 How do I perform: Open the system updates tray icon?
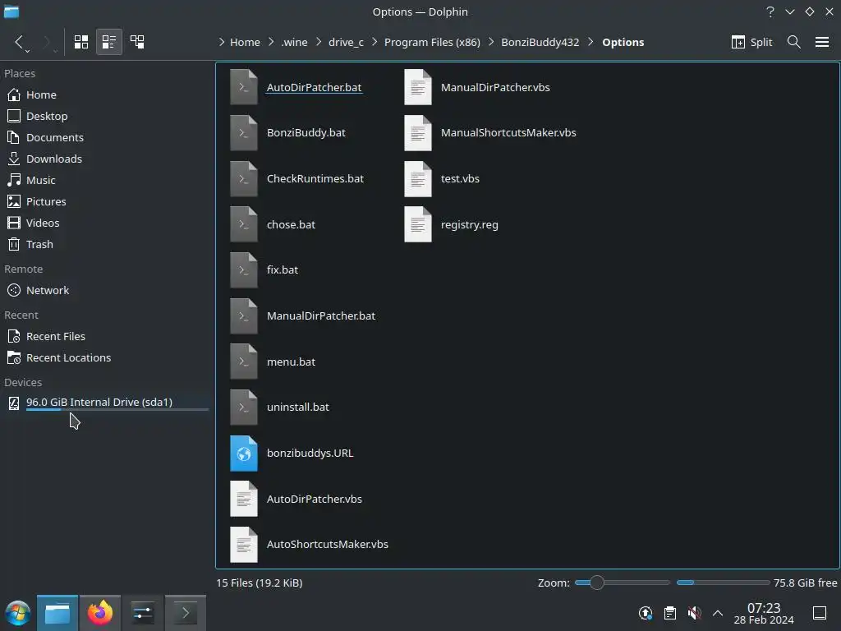click(646, 613)
